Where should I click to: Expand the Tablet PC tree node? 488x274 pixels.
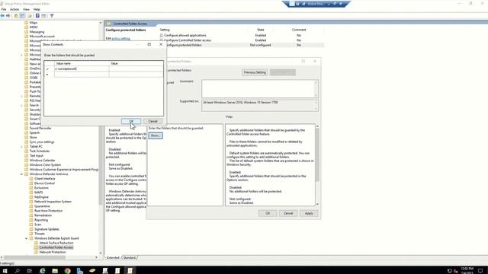21,147
